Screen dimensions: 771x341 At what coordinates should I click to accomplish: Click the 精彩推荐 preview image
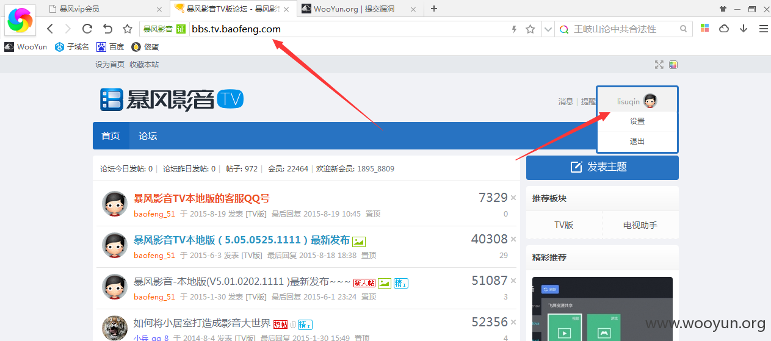(x=603, y=309)
